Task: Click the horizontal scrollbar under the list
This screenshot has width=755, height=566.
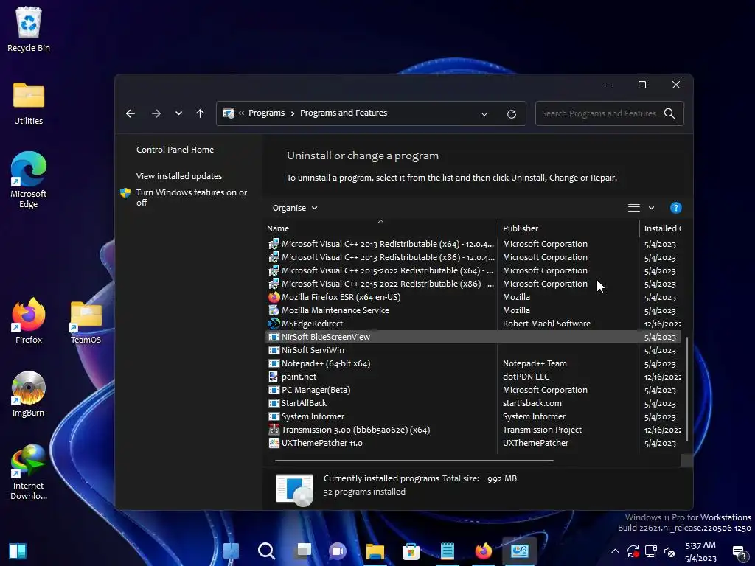Action: 414,461
